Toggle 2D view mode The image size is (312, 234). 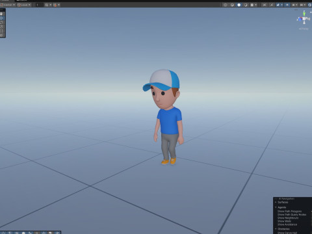coord(265,5)
